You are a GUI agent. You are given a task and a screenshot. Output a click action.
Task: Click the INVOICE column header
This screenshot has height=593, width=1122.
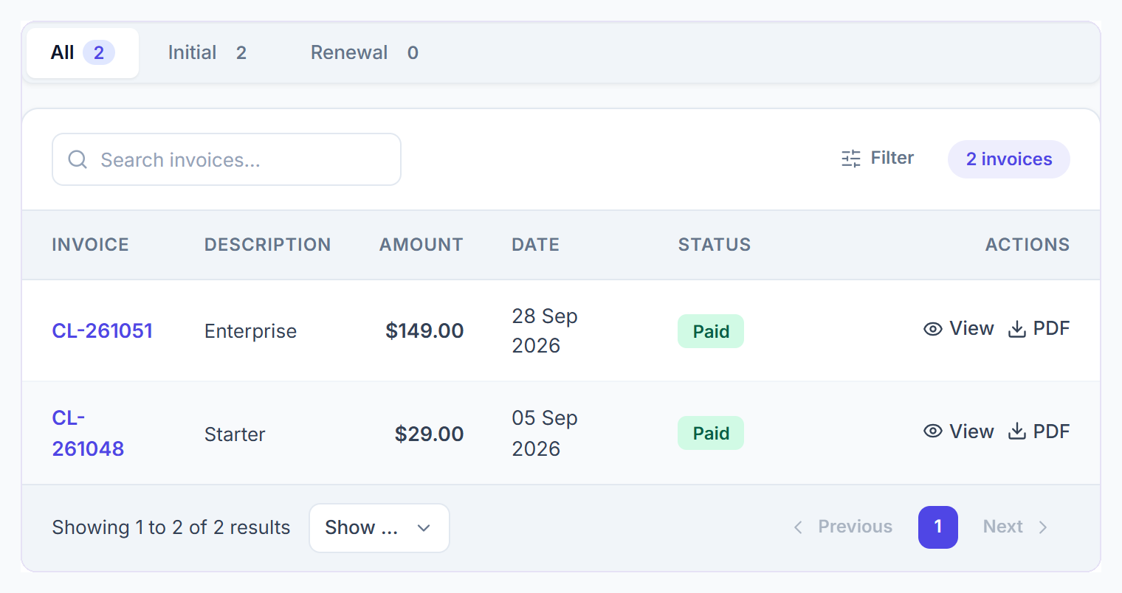tap(90, 245)
